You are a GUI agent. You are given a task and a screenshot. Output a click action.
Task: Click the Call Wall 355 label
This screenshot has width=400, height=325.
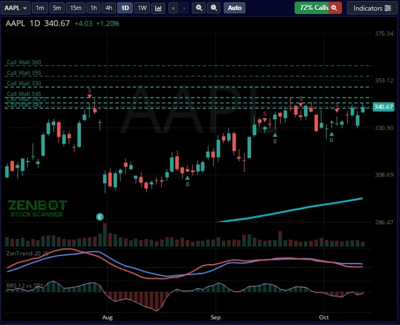24,73
